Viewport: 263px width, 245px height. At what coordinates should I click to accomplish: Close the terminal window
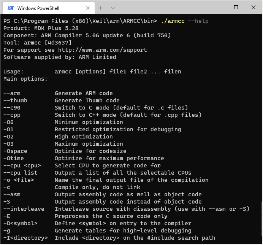[253, 7]
